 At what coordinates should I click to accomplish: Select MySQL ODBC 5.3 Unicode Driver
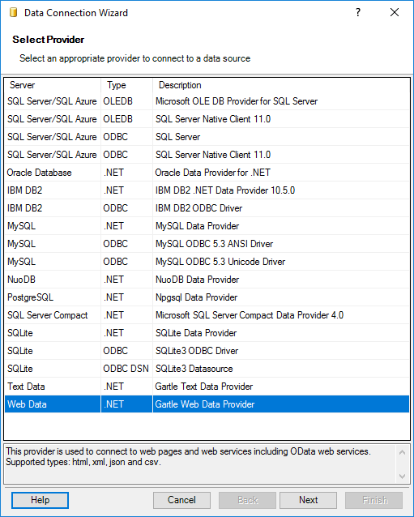tap(207, 262)
